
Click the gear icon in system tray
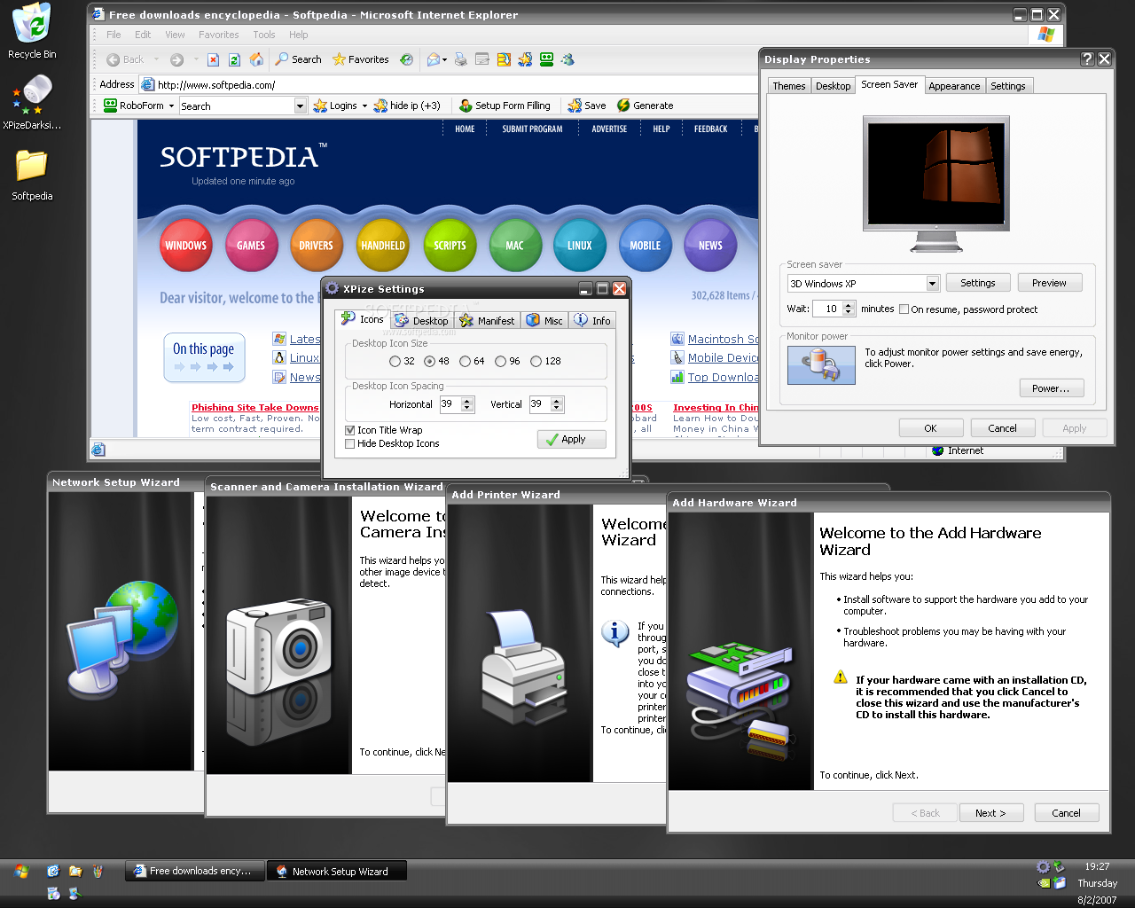[x=1044, y=867]
